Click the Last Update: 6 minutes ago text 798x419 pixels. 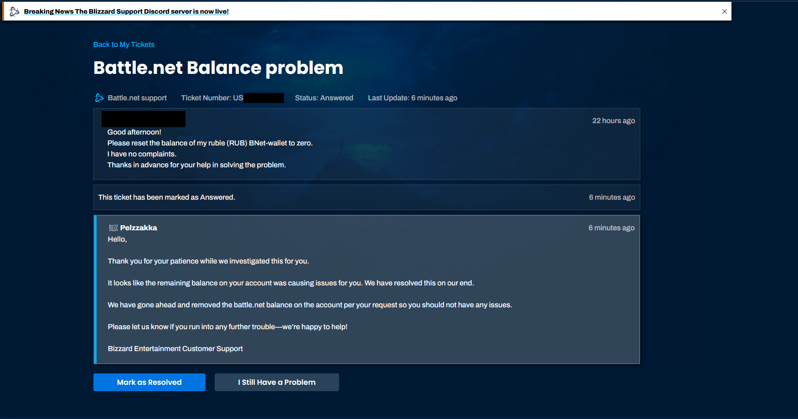(412, 98)
